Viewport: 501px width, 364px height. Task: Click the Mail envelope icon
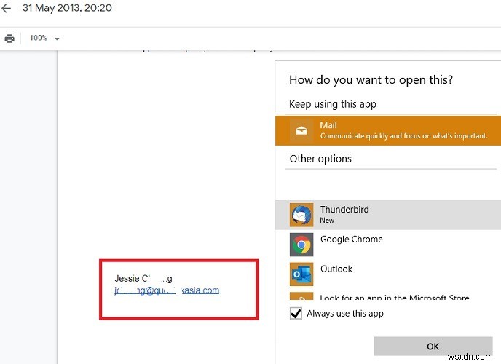point(301,130)
